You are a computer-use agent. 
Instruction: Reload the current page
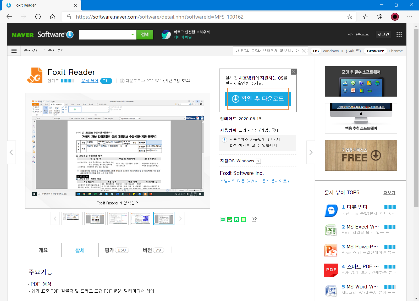pos(38,17)
